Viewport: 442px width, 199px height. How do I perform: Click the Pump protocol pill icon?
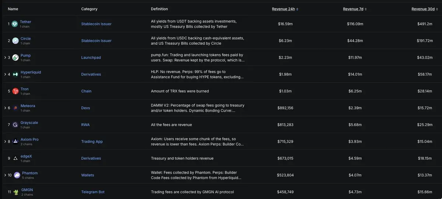(x=15, y=57)
